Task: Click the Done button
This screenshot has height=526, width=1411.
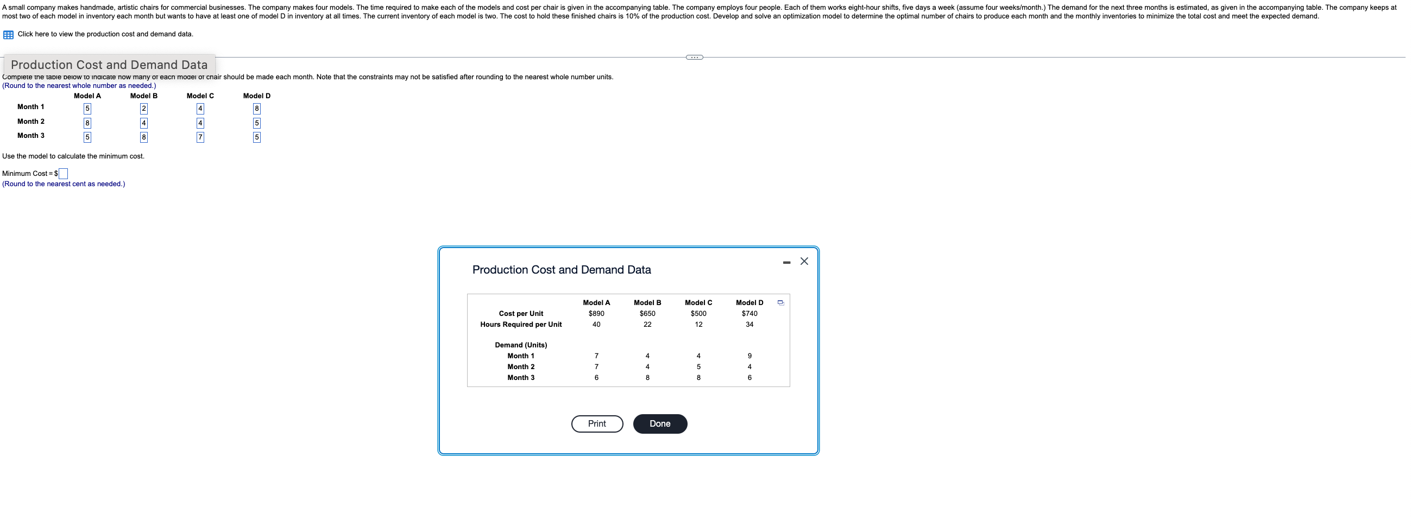Action: tap(660, 423)
